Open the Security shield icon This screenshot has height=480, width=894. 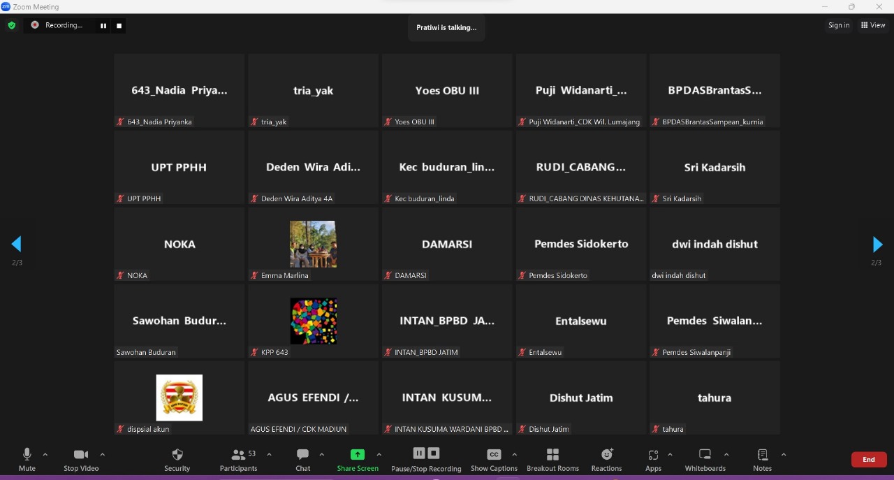point(177,455)
